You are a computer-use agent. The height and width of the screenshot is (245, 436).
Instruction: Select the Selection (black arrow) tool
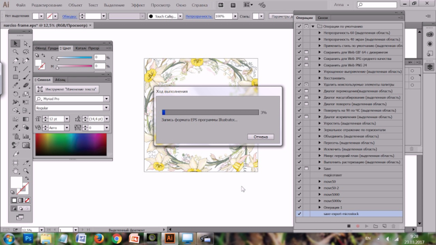point(16,44)
